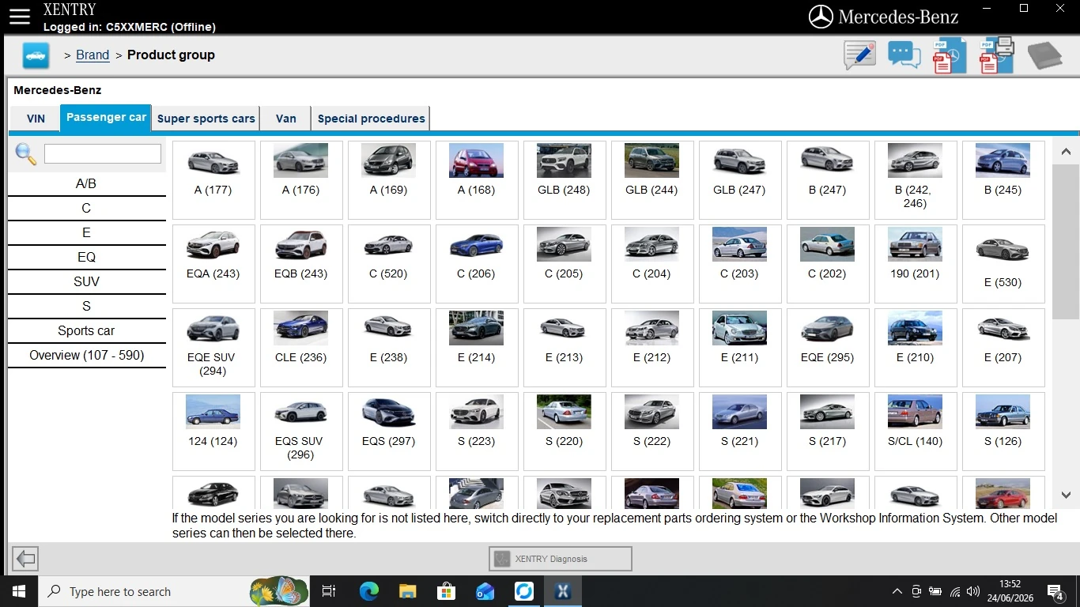
Task: Select the EQA (243) model series
Action: (213, 264)
